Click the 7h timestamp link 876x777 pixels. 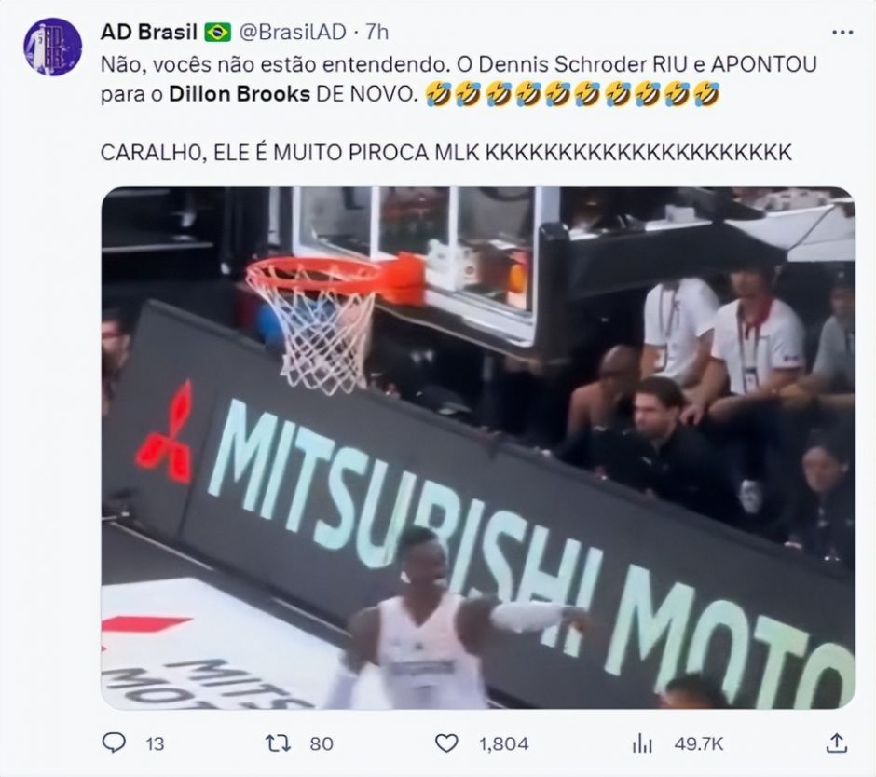[377, 33]
